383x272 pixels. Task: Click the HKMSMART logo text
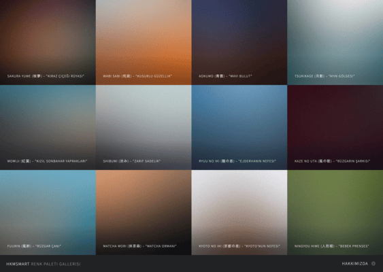pyautogui.click(x=18, y=264)
